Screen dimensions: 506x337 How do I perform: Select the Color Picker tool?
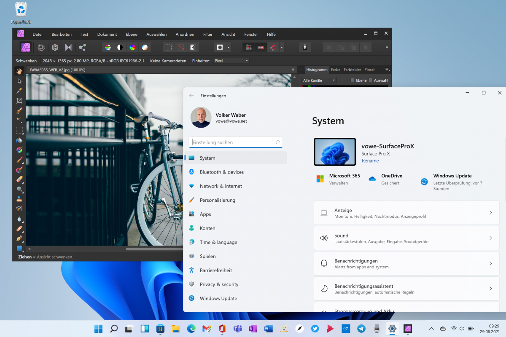(x=19, y=91)
